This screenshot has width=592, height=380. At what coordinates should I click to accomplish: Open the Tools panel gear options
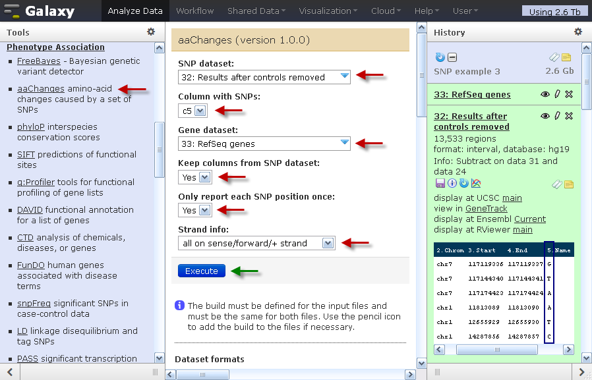[151, 32]
